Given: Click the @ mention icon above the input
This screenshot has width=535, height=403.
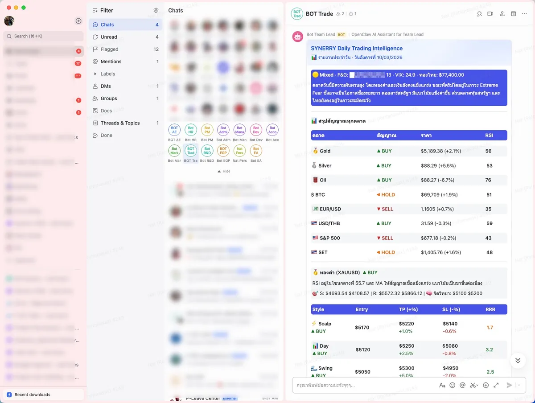Looking at the screenshot, I should point(463,385).
